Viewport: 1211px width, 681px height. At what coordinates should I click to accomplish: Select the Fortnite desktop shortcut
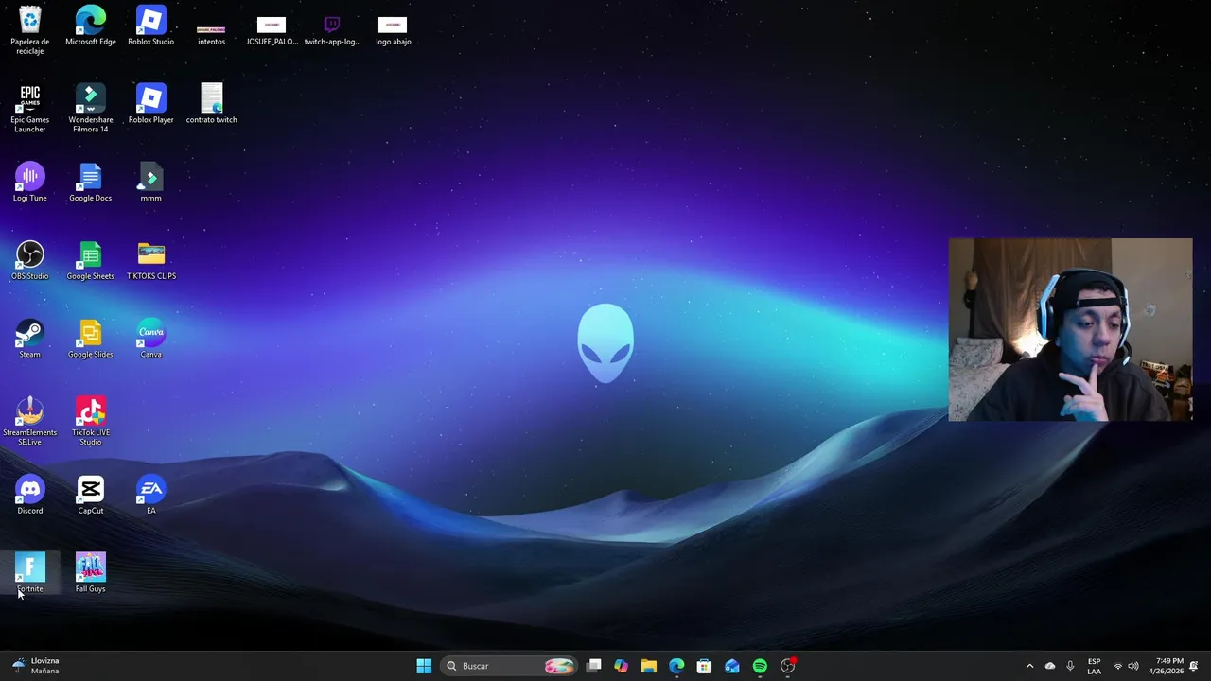[29, 574]
